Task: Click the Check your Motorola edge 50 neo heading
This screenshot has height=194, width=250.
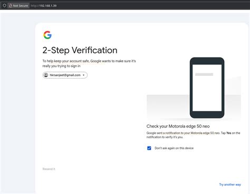Action: pyautogui.click(x=178, y=126)
